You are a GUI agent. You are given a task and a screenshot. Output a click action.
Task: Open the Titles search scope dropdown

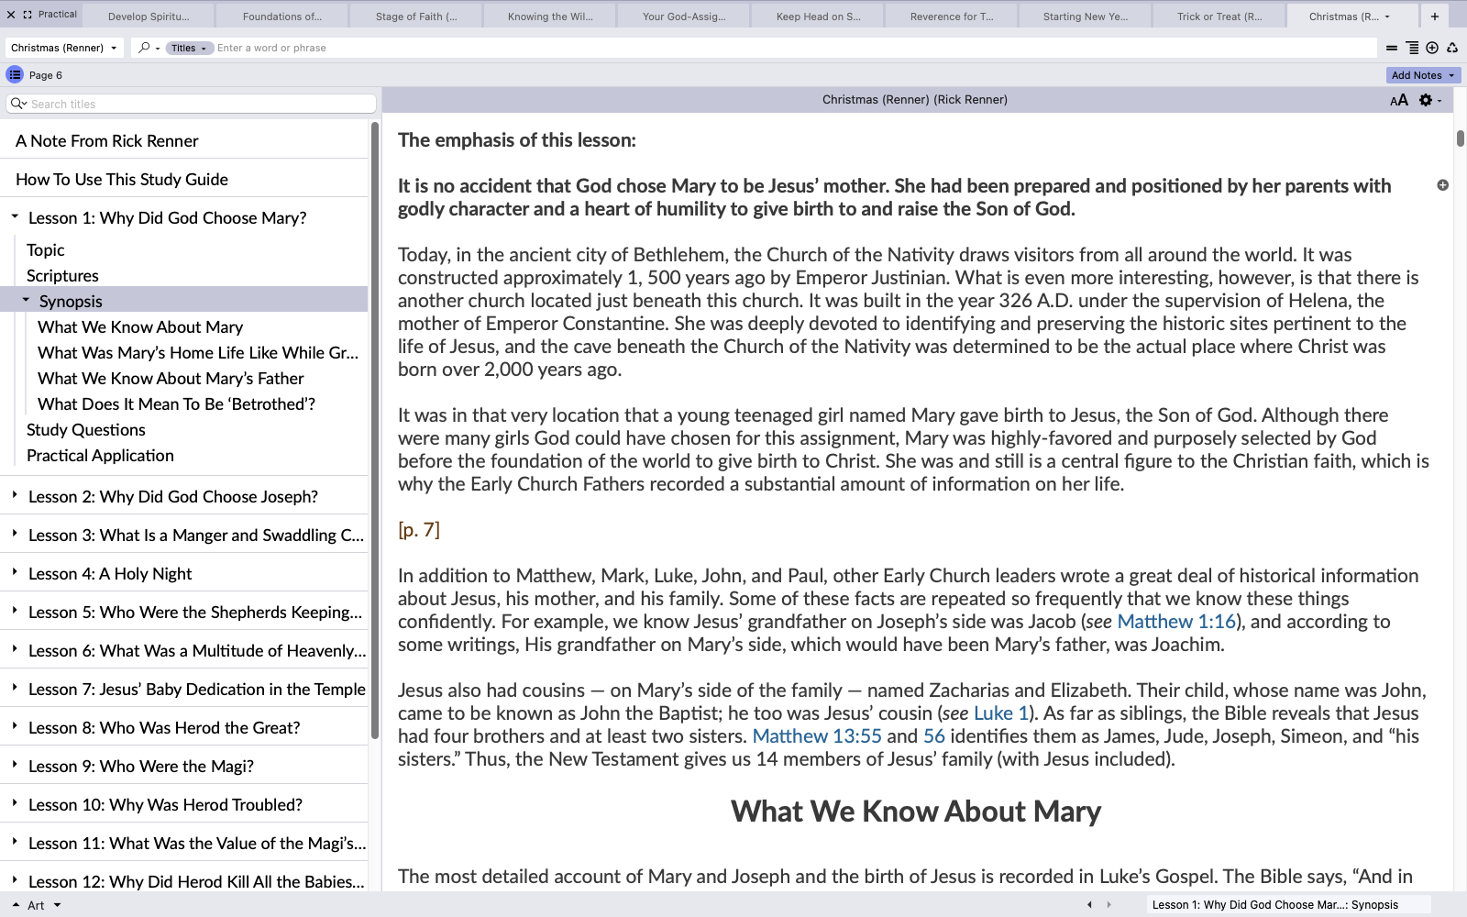[189, 48]
